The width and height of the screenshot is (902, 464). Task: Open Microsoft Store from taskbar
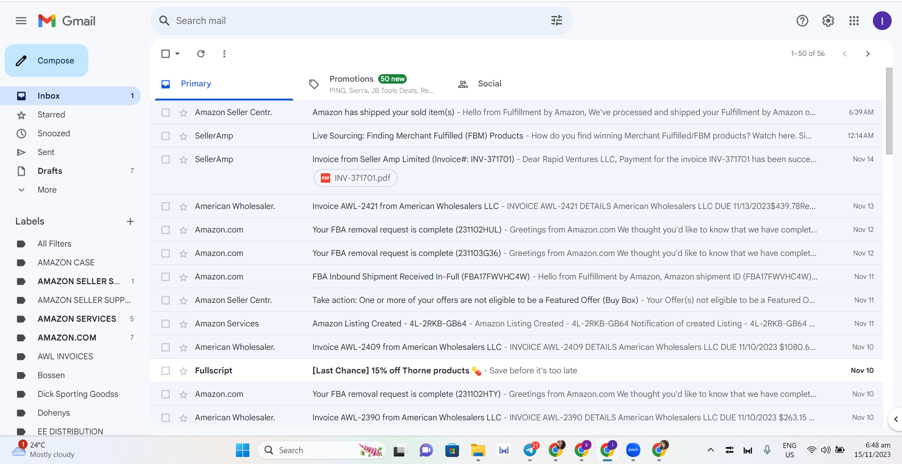452,450
